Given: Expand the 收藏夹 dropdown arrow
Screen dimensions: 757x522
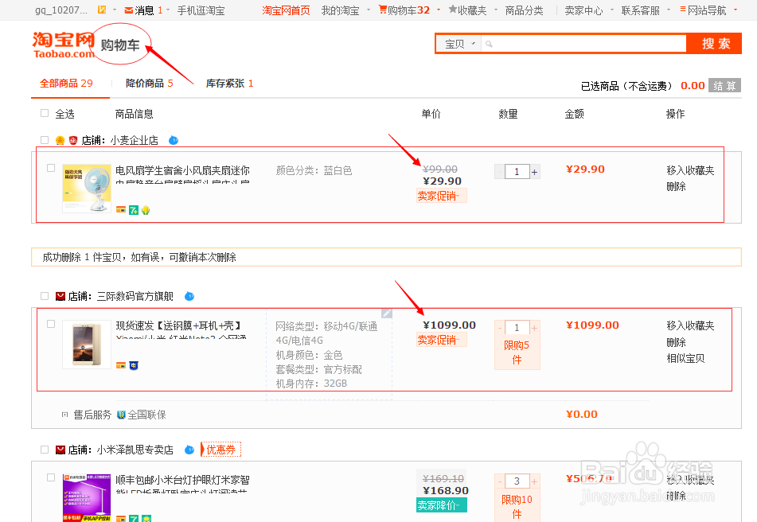Looking at the screenshot, I should pos(496,10).
